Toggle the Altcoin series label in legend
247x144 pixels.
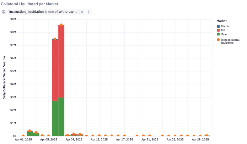[x=225, y=27]
